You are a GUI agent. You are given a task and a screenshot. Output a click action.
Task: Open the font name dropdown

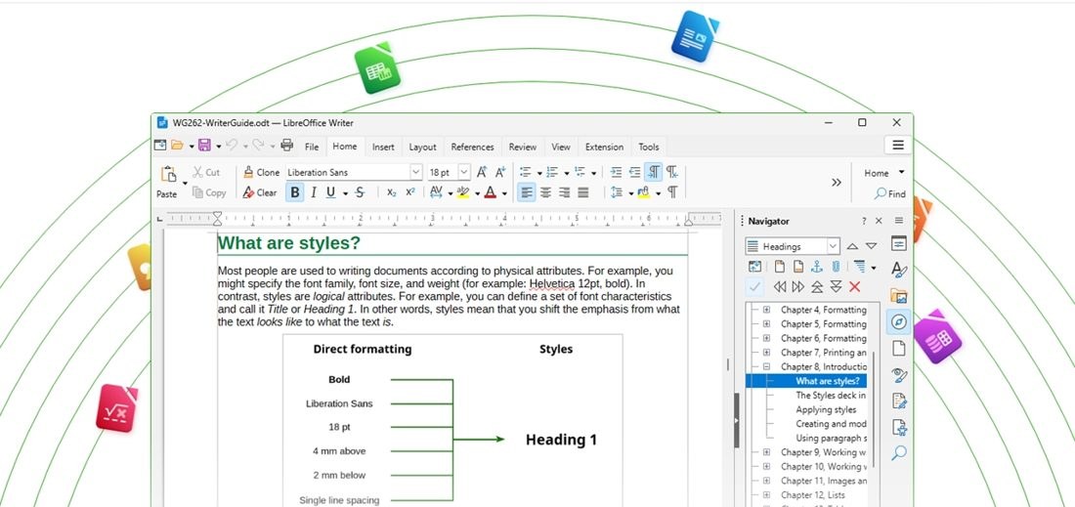(x=415, y=172)
